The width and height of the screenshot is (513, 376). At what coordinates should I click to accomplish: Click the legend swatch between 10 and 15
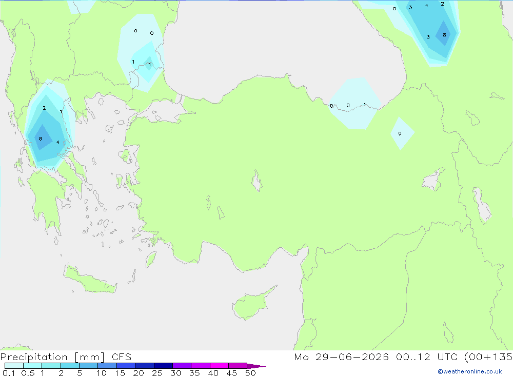pos(107,366)
